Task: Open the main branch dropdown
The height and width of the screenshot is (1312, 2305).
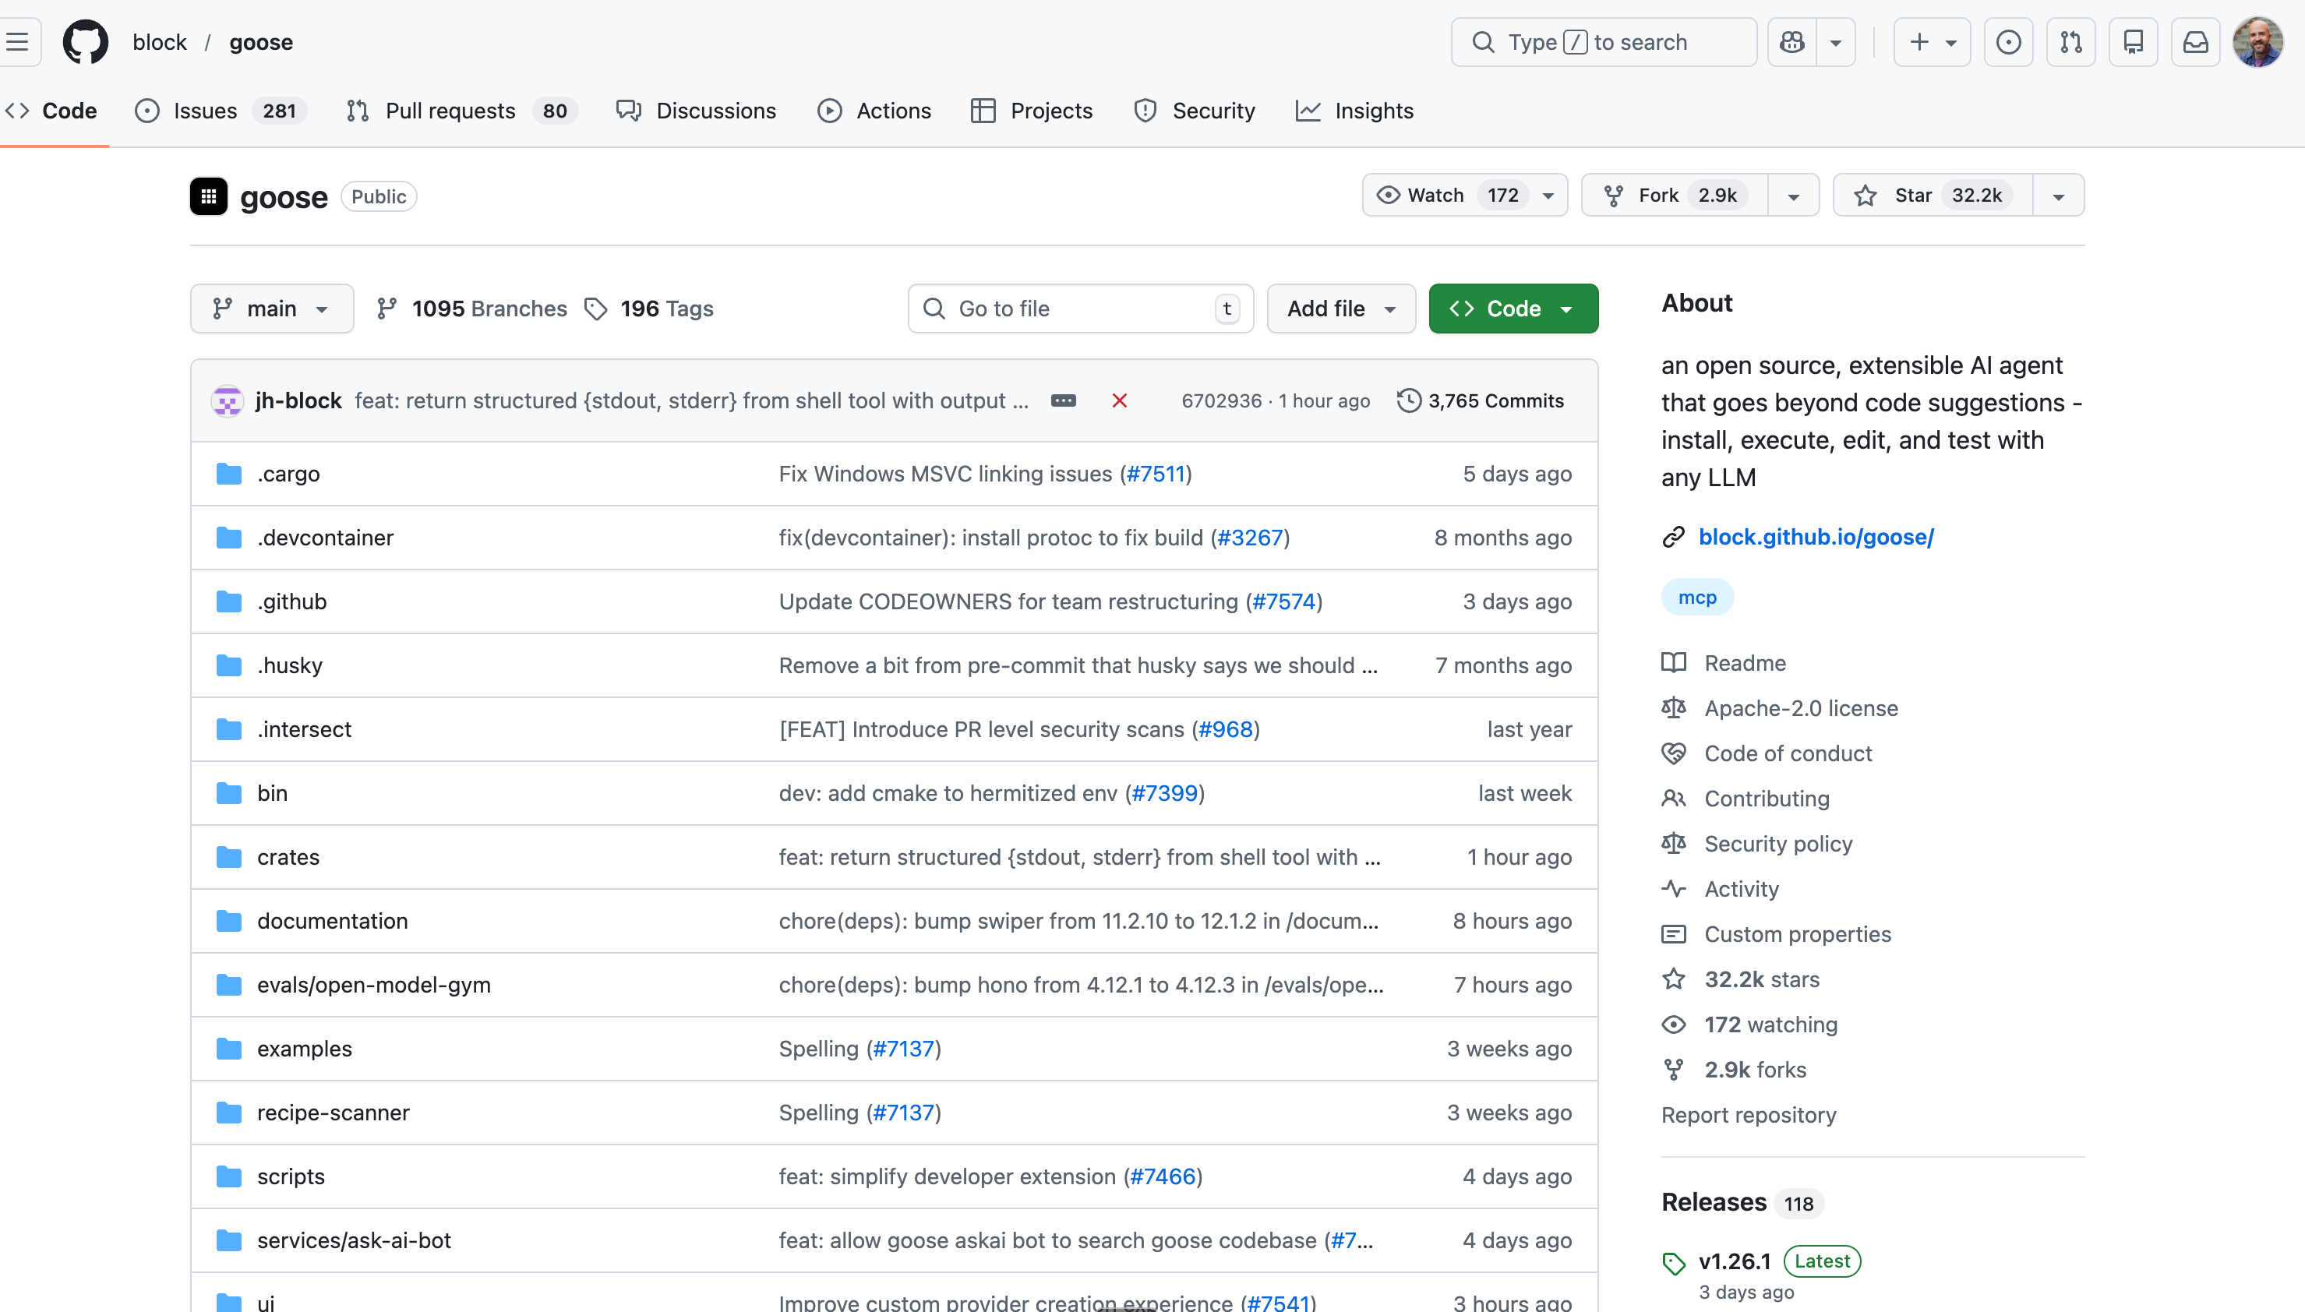Action: point(271,309)
